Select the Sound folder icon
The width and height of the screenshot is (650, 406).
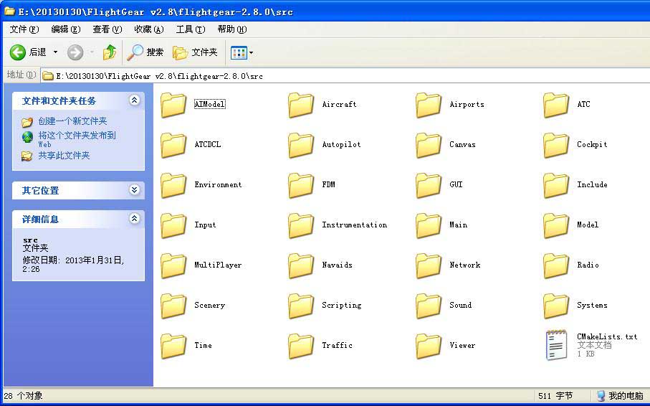click(429, 306)
